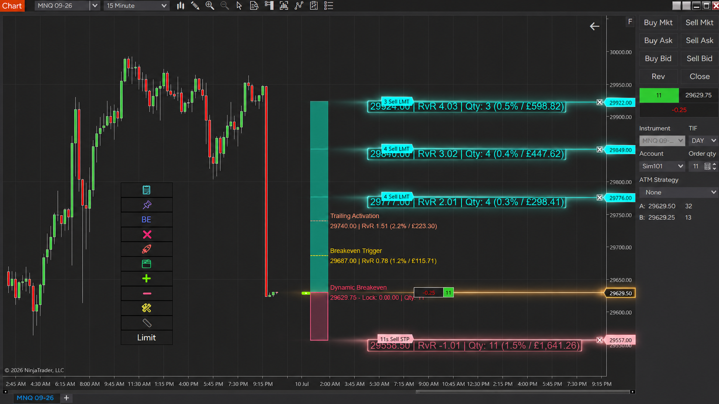Screen dimensions: 719x404
Task: Select the cursor pointer tool
Action: [239, 6]
